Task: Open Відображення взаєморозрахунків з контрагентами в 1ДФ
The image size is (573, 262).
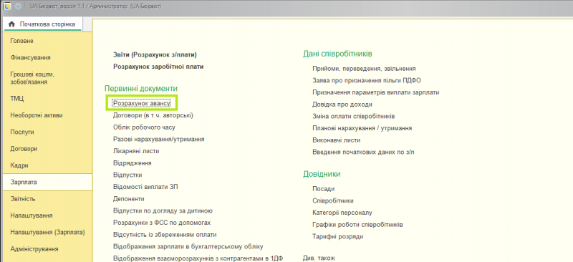Action: pos(198,258)
